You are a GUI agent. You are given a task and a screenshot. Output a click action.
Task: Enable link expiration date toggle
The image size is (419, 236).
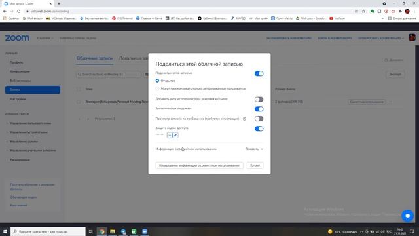(x=259, y=99)
